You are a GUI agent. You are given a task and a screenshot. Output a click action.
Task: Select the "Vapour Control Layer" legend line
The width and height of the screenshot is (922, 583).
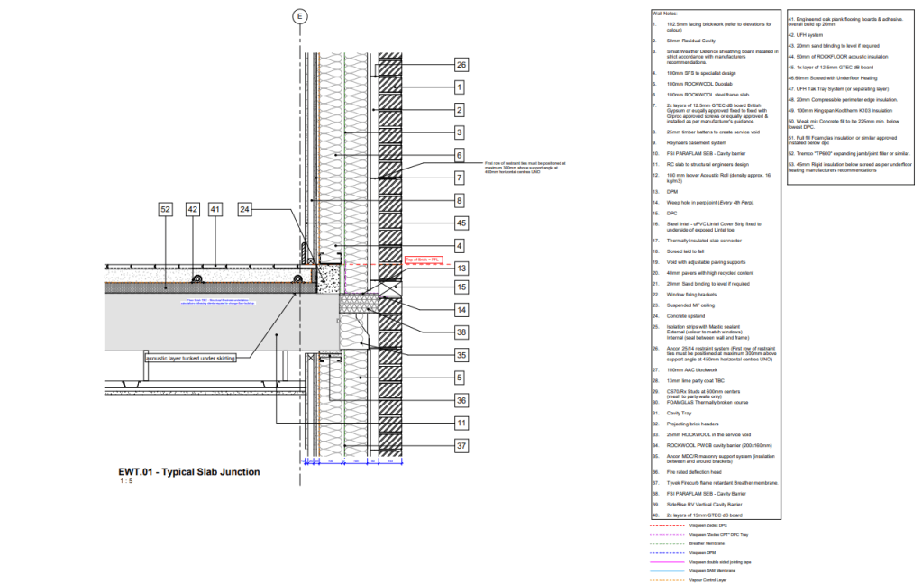pyautogui.click(x=707, y=580)
